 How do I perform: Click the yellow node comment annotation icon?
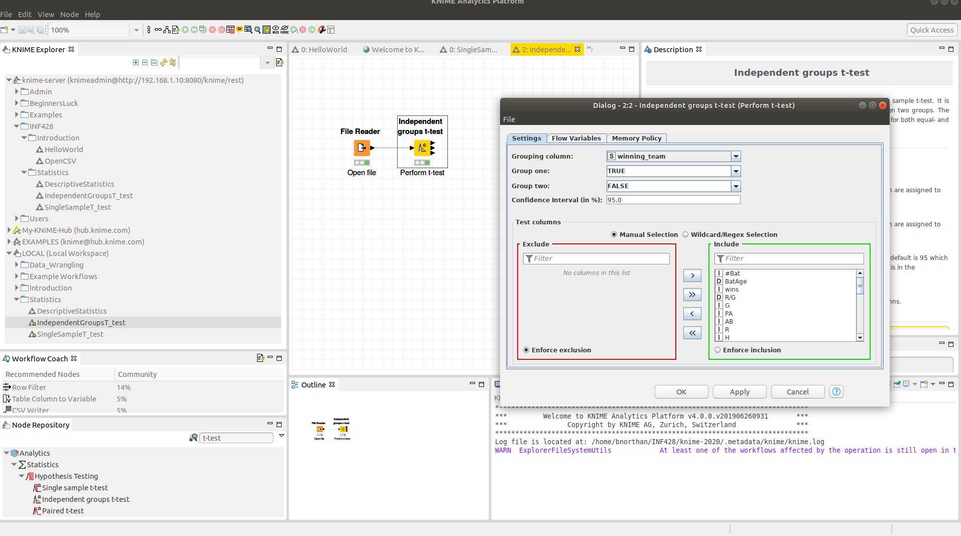point(239,30)
